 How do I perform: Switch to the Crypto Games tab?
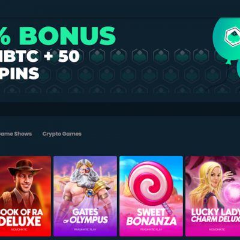tap(62, 134)
